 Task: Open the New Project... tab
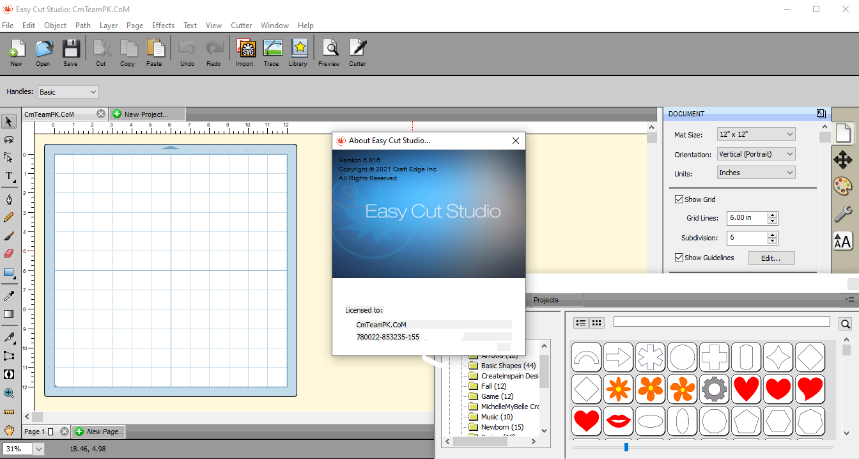coord(147,114)
